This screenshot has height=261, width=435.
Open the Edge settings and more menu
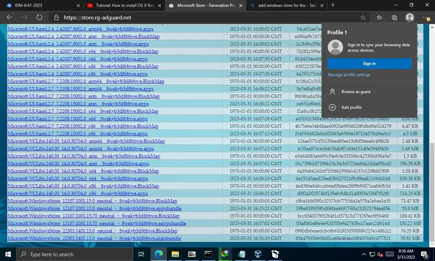pyautogui.click(x=426, y=17)
